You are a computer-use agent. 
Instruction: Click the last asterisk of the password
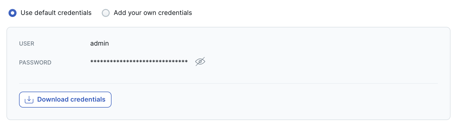[x=186, y=61]
